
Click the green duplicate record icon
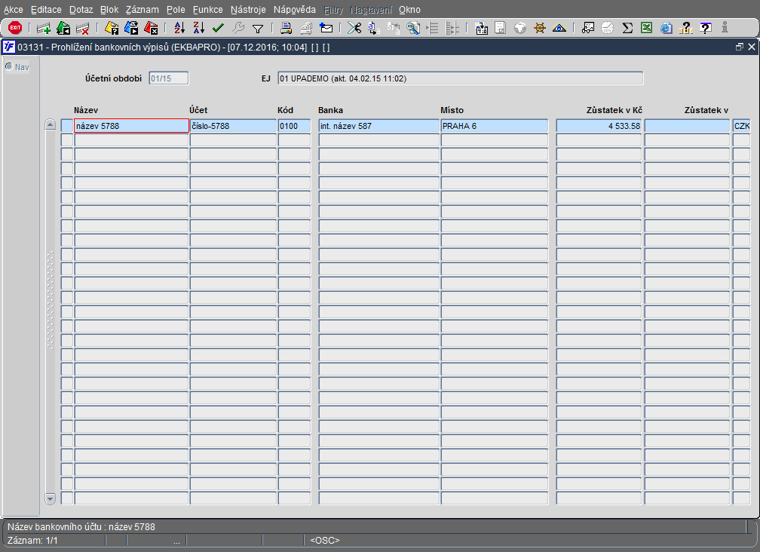coord(63,28)
